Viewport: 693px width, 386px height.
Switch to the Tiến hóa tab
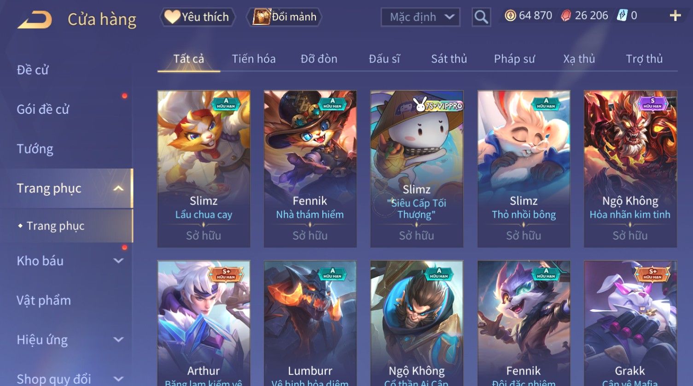254,59
